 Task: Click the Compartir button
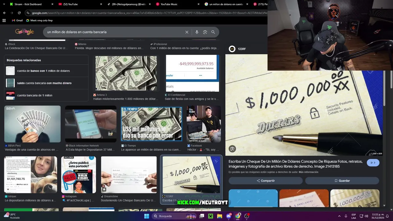point(266,181)
